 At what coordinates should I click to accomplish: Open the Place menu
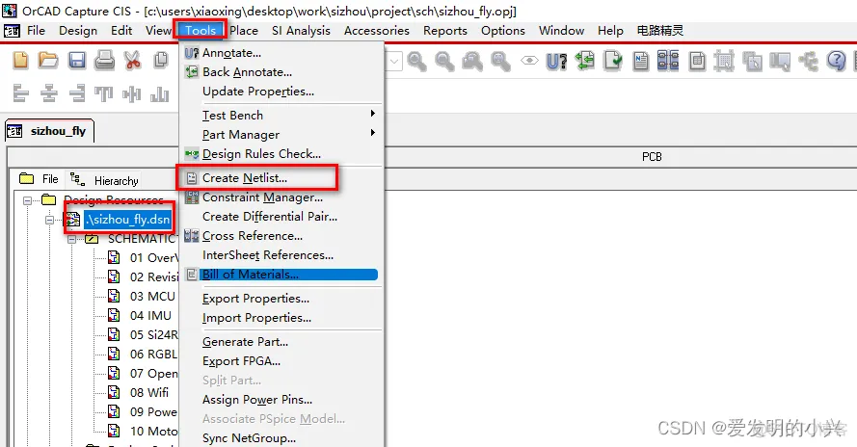tap(244, 31)
